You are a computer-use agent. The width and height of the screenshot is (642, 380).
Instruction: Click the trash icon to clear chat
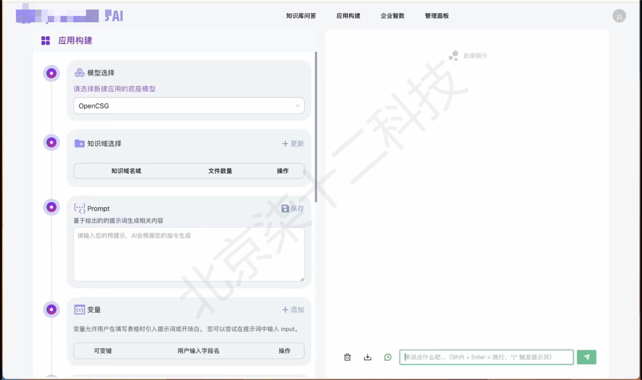point(347,357)
